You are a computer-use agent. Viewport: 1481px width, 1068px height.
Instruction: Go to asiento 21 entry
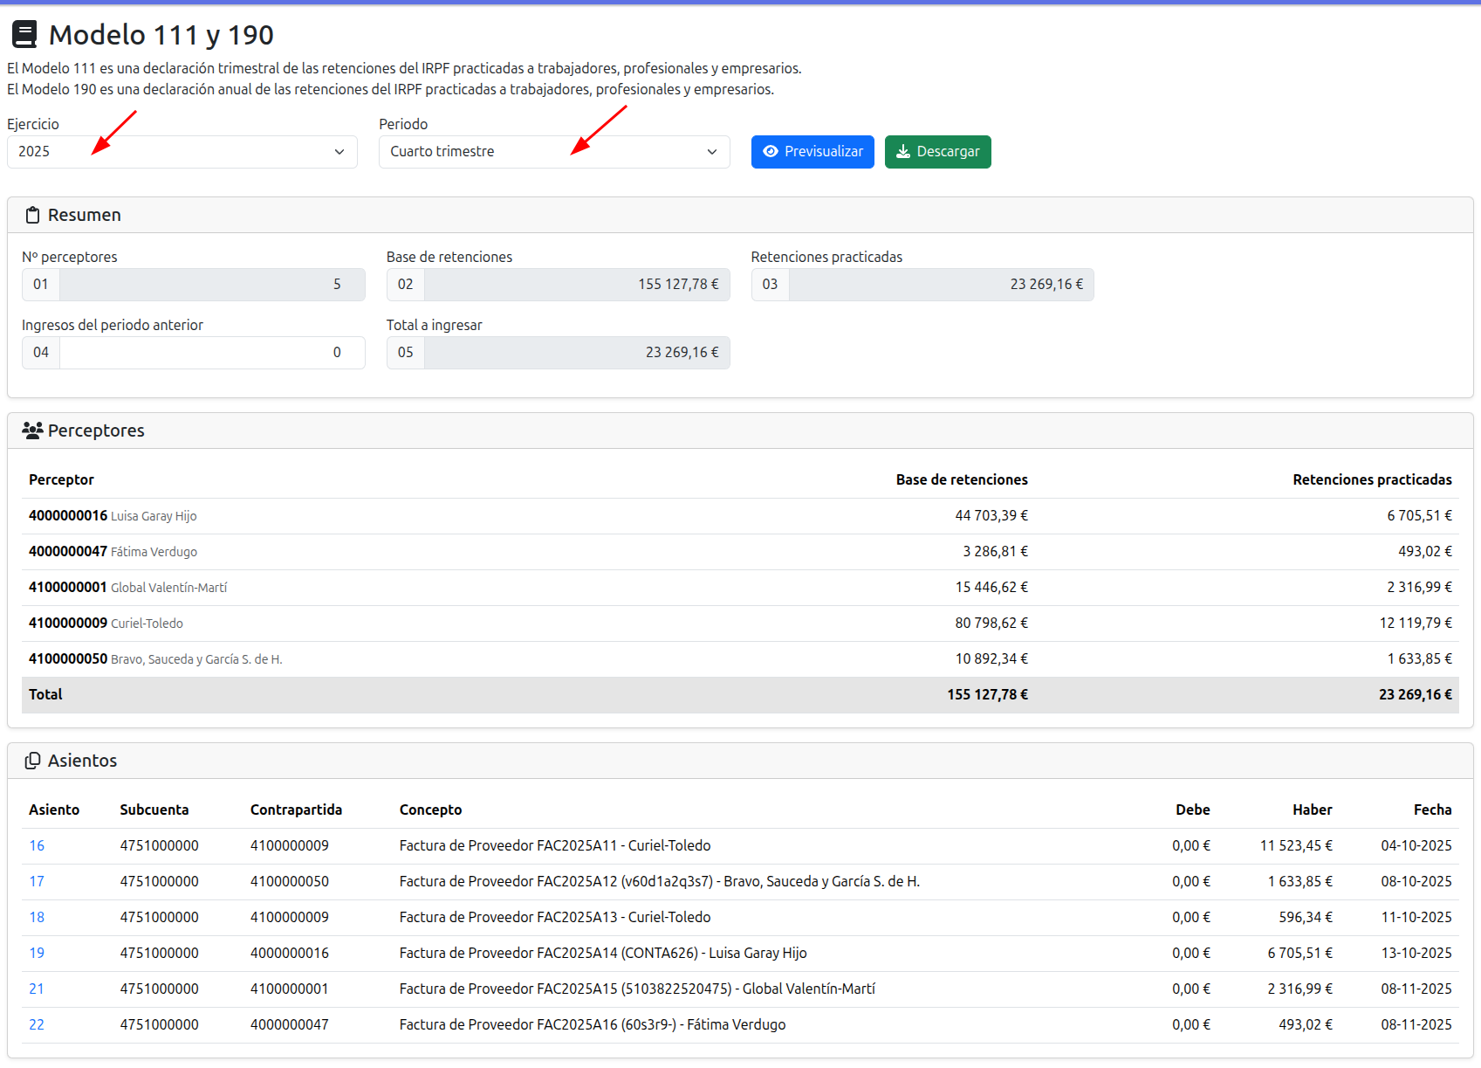37,989
